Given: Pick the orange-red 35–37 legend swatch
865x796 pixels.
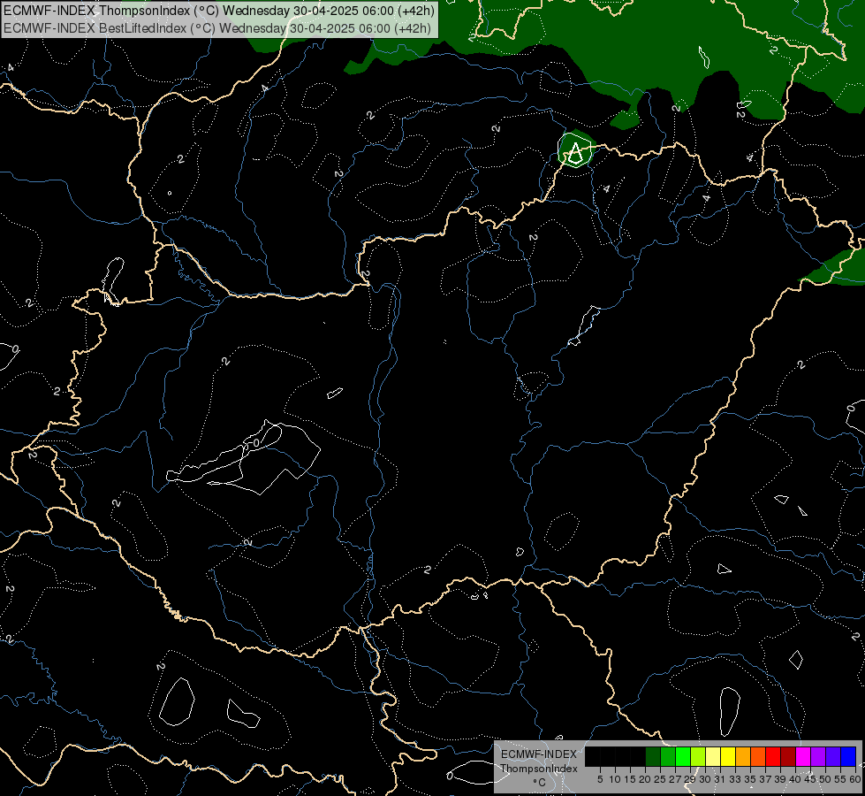Looking at the screenshot, I should pyautogui.click(x=758, y=757).
